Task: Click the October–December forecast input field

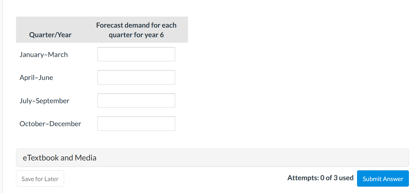Action: tap(136, 124)
